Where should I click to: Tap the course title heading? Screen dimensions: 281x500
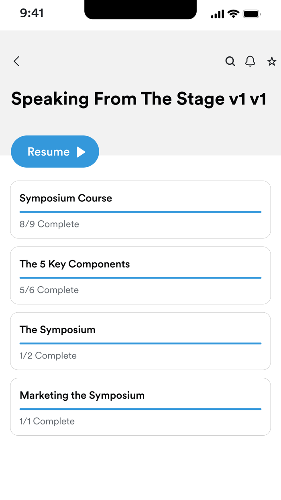139,99
